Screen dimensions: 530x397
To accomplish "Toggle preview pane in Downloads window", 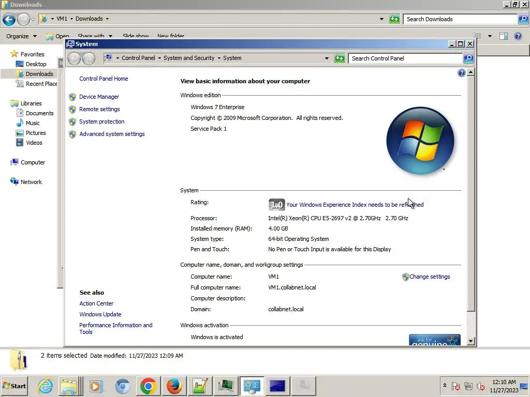I will click(x=504, y=36).
